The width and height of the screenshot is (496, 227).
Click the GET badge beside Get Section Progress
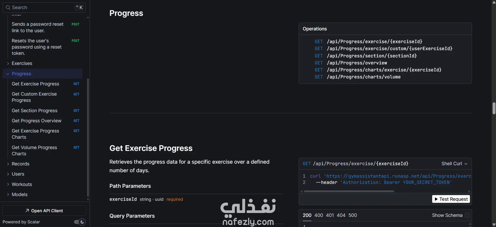tap(76, 111)
